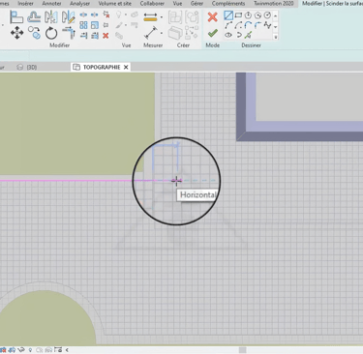Image resolution: width=363 pixels, height=354 pixels.
Task: Select the Mirror Draw Axis tool
Action: pos(68,17)
